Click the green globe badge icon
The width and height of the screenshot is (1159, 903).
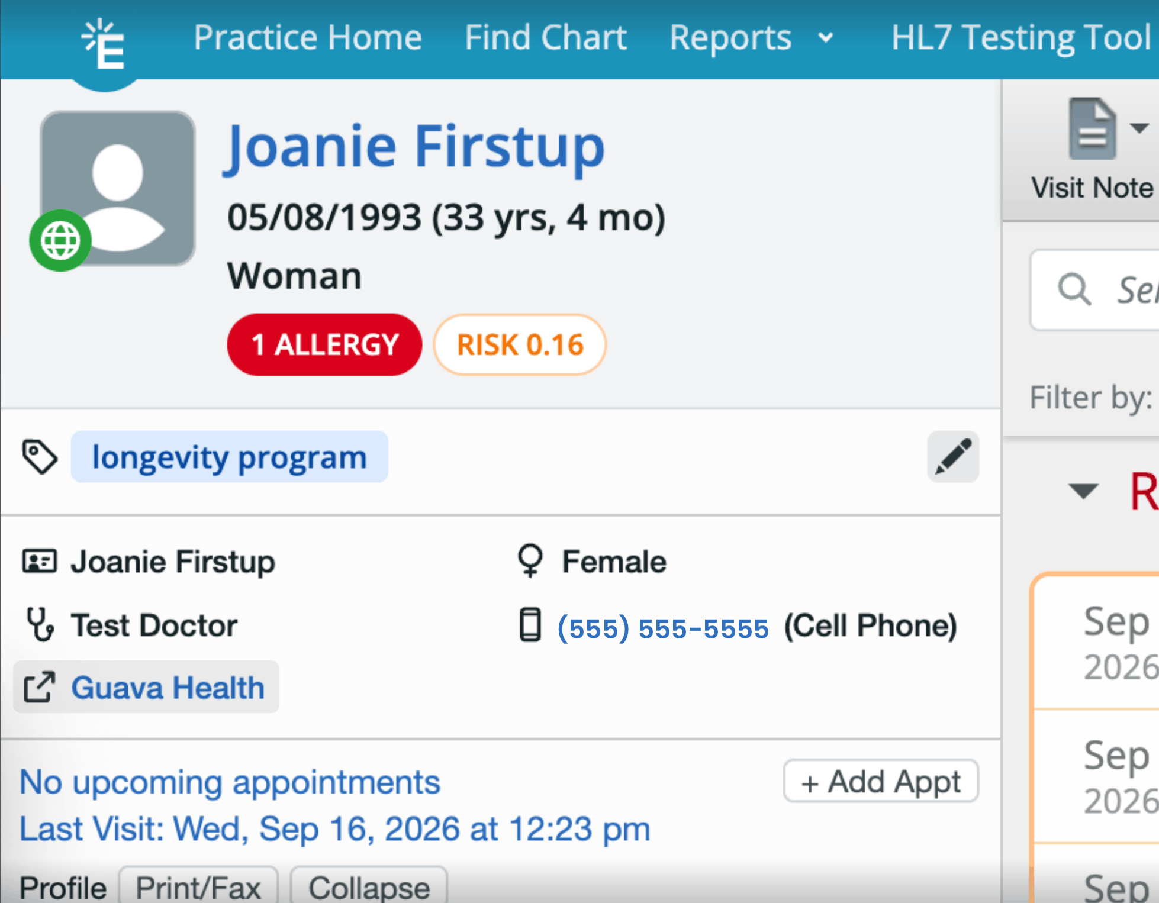pos(60,240)
